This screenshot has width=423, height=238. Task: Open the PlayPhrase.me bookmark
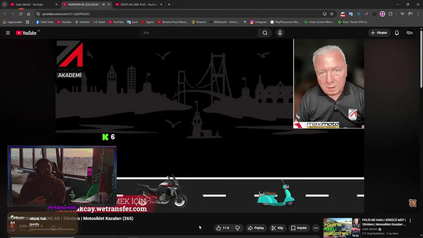(285, 22)
